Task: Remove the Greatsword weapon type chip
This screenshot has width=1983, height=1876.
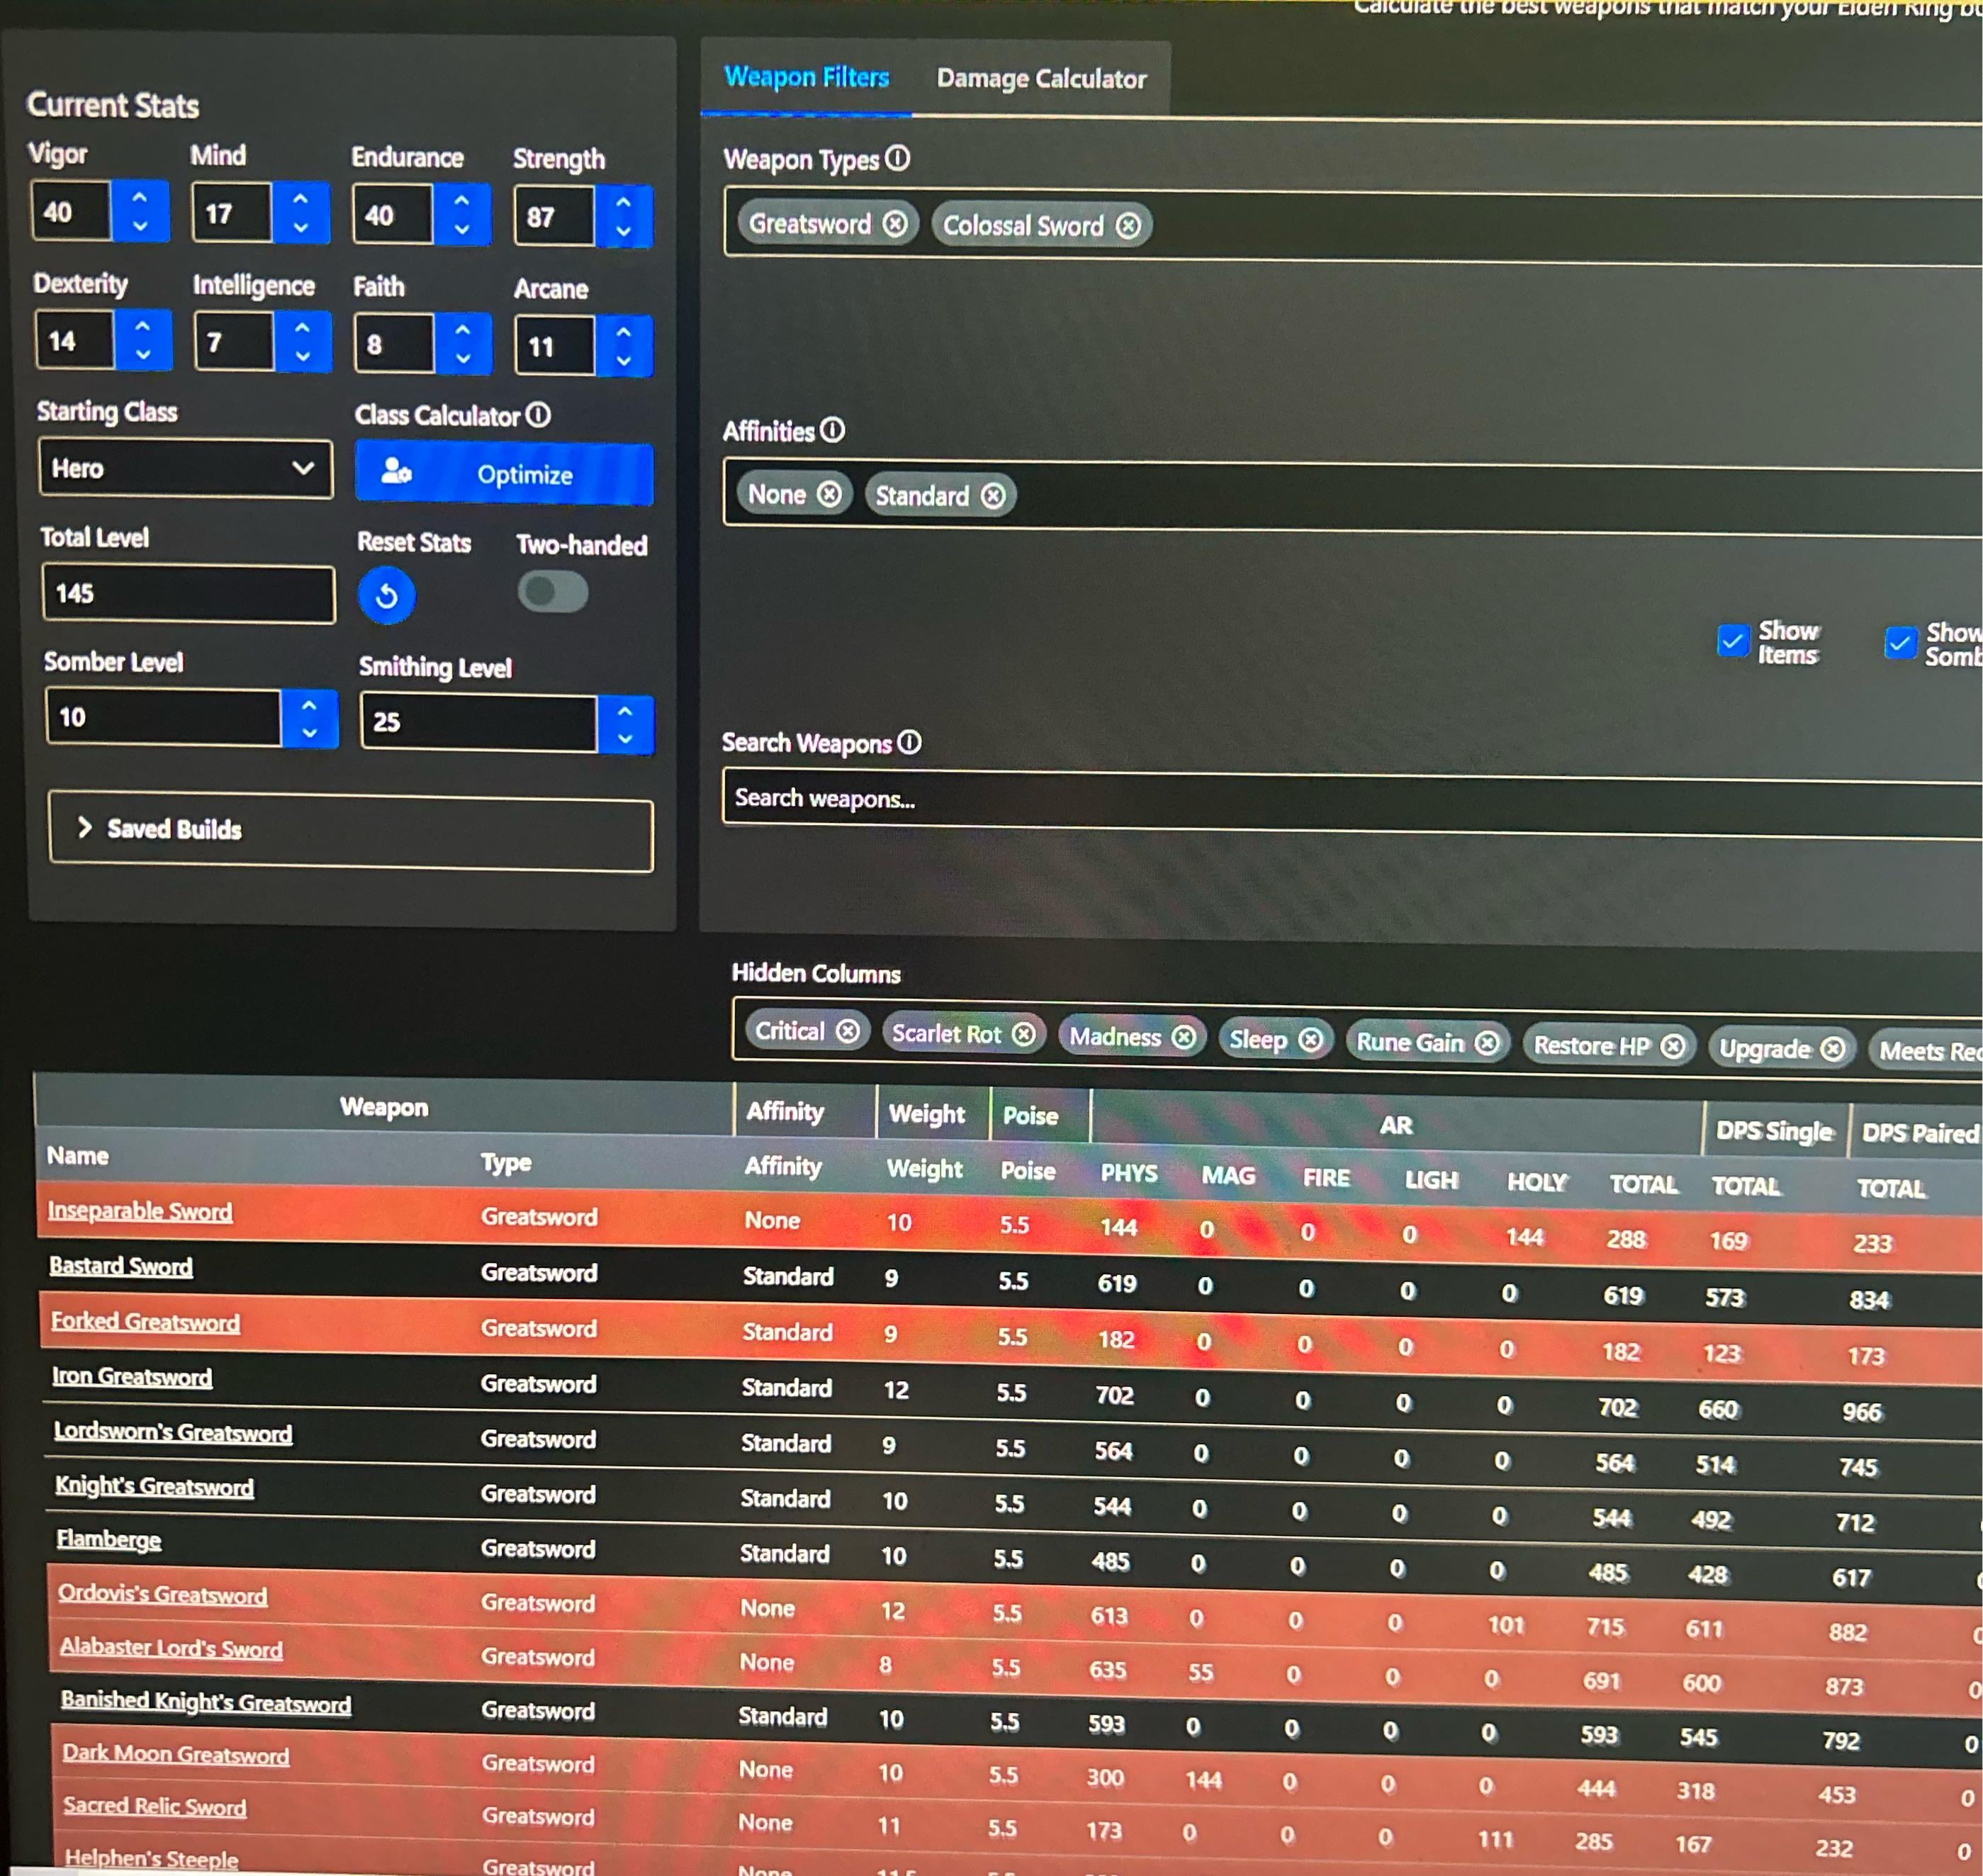Action: (895, 224)
